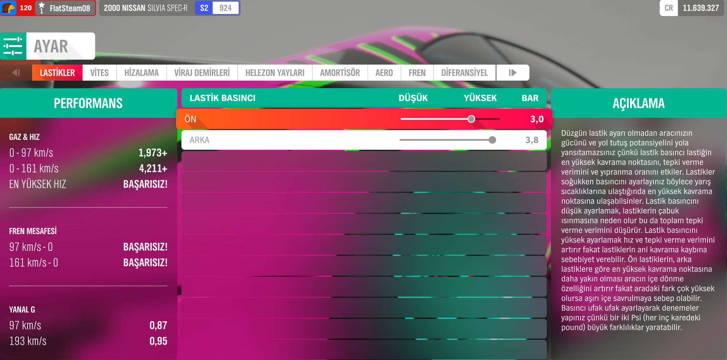
Task: Click the 0 - 161 km/s acceleration value 4,211+
Action: pyautogui.click(x=153, y=169)
